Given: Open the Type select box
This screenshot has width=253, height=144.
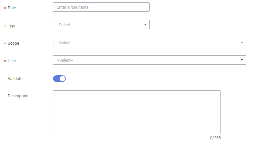Looking at the screenshot, I should pyautogui.click(x=101, y=25).
